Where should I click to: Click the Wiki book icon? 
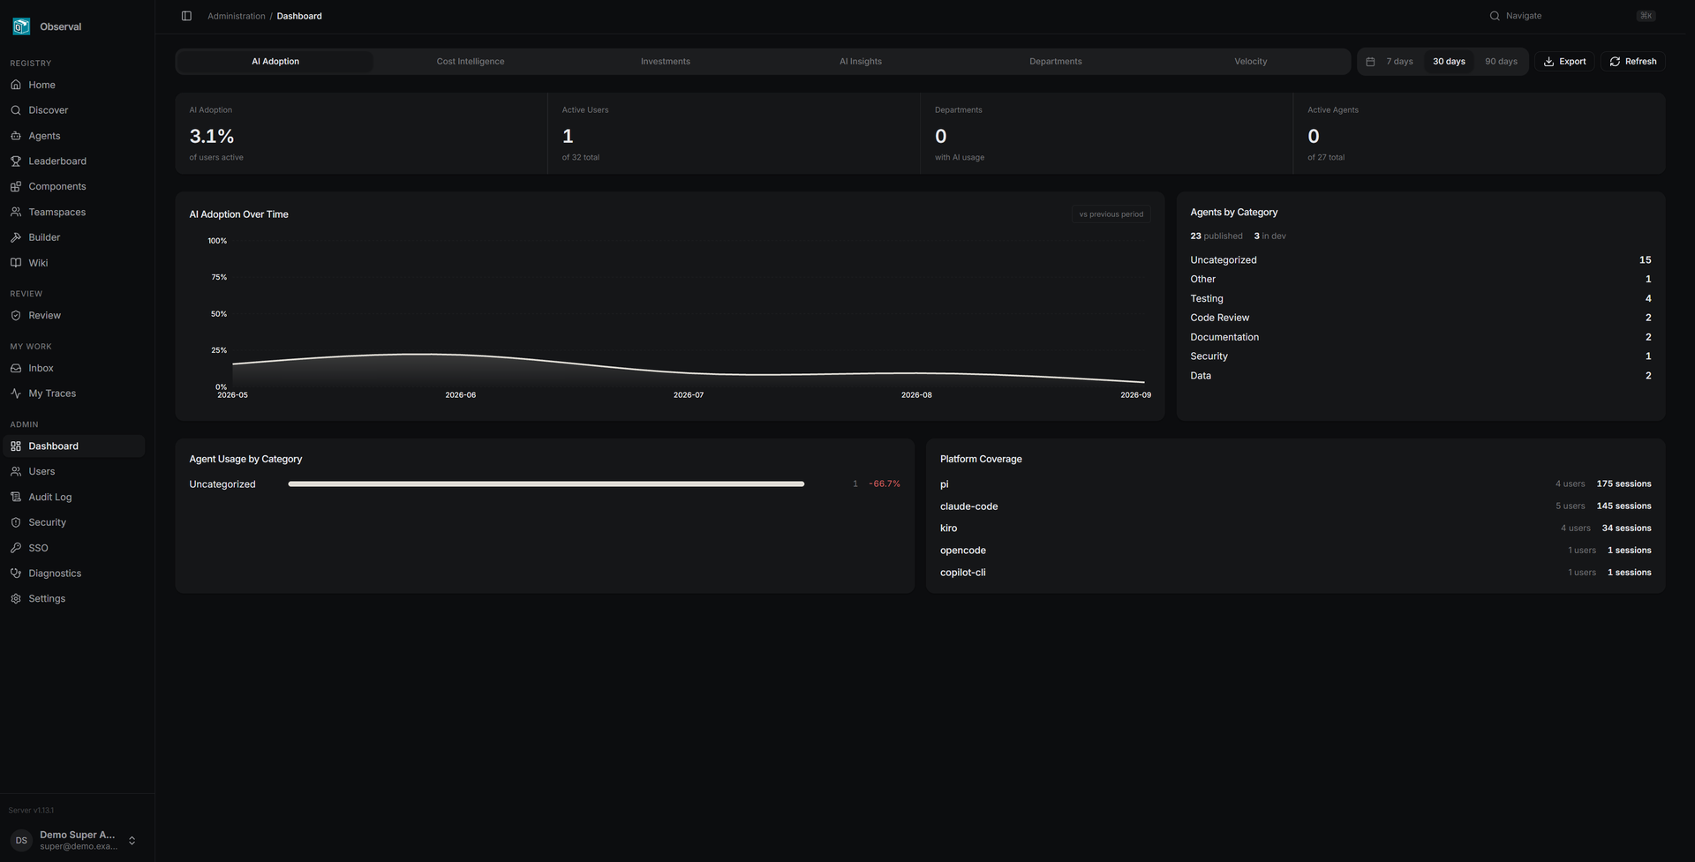tap(16, 263)
